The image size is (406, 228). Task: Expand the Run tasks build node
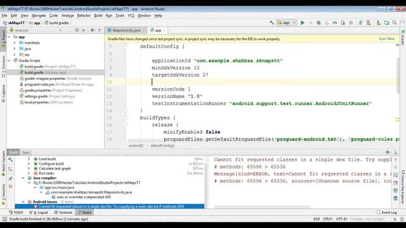pos(29,173)
